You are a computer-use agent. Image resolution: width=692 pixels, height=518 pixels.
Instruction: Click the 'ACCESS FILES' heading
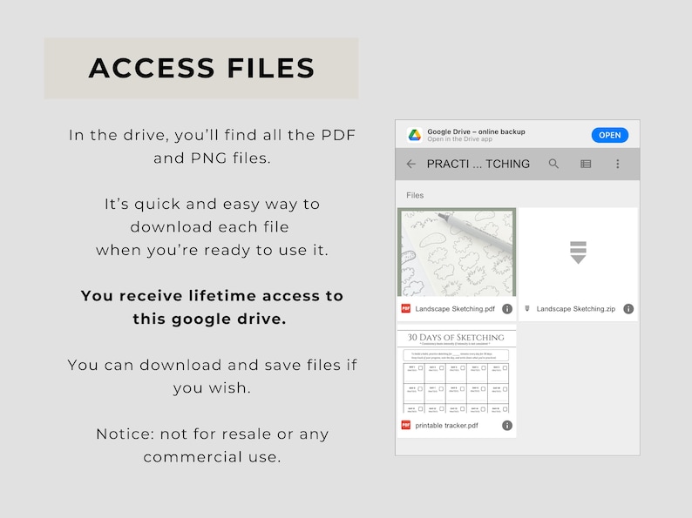(201, 68)
